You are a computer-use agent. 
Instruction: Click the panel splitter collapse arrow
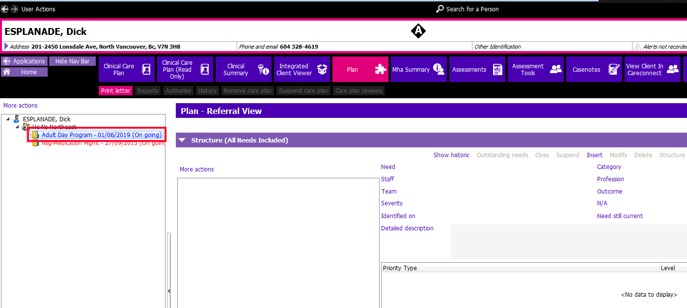(169, 291)
